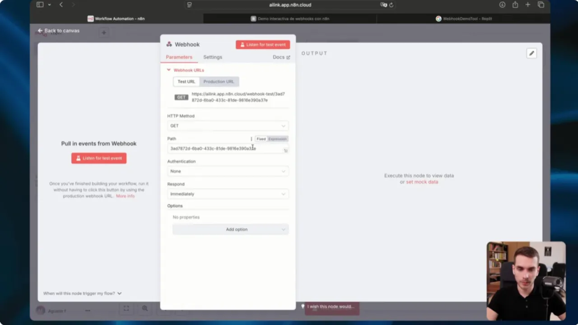Click the set mock data link
This screenshot has width=578, height=325.
point(422,182)
